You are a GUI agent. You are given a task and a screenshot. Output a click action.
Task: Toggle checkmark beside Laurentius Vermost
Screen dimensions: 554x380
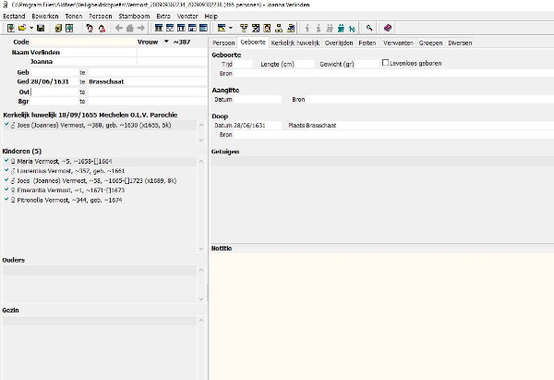[6, 171]
